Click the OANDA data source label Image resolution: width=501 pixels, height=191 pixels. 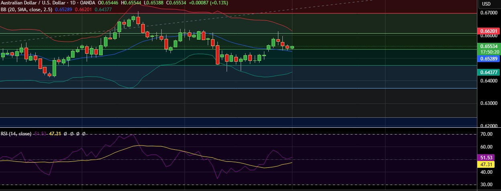[x=88, y=3]
